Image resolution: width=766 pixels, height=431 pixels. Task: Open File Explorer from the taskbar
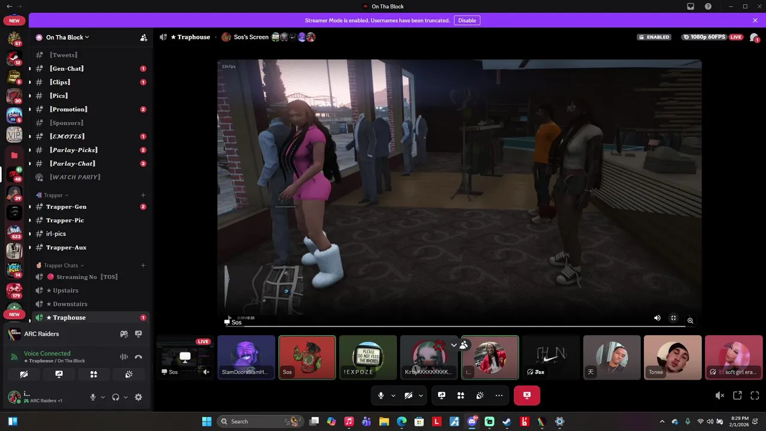pyautogui.click(x=384, y=421)
